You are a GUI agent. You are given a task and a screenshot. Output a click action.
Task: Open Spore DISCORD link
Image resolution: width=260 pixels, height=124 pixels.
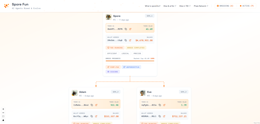[x=112, y=72]
